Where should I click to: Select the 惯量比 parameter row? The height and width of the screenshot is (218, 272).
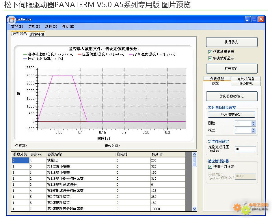pyautogui.click(x=98, y=160)
